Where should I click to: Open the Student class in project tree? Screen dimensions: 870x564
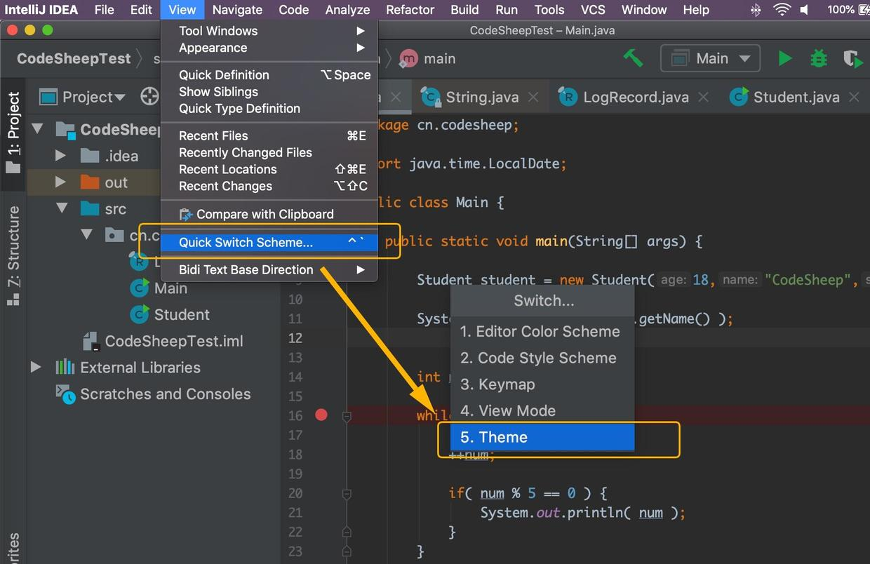click(x=182, y=314)
